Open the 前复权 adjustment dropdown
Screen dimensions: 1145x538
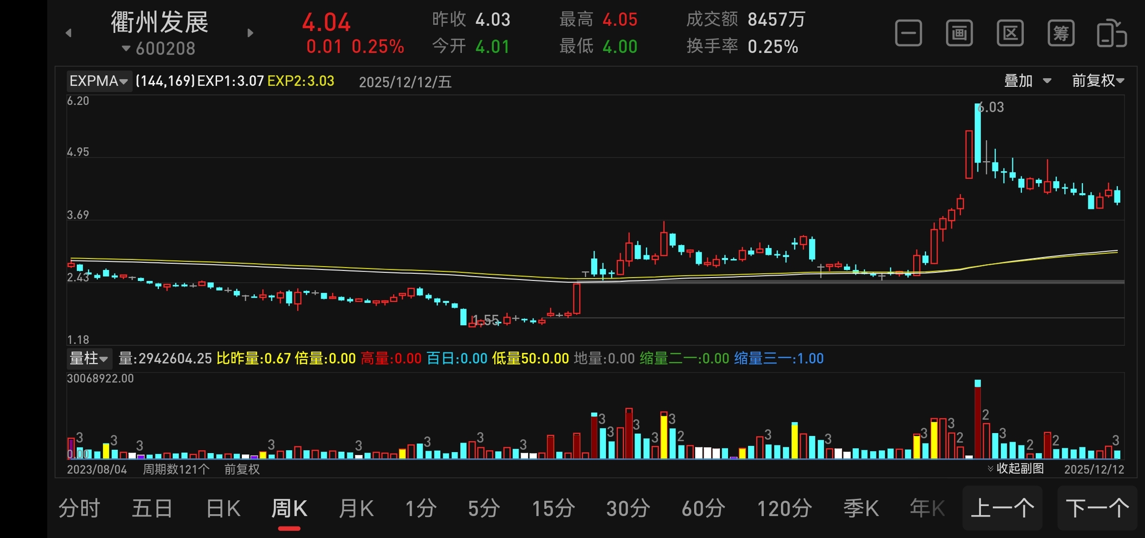(x=1098, y=81)
